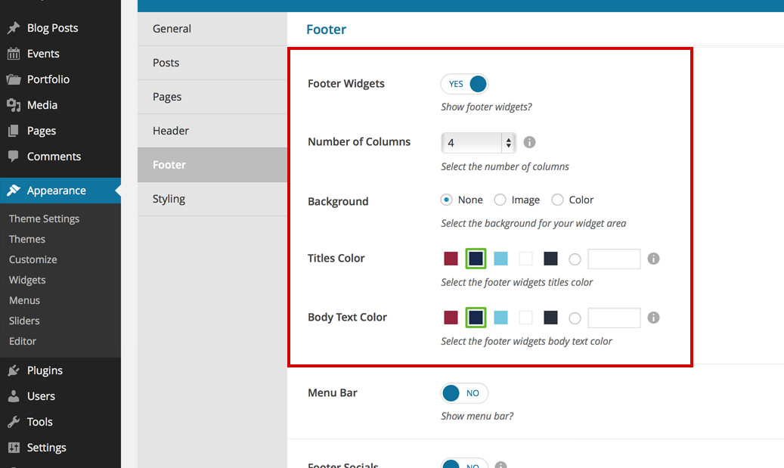
Task: Click the Comments speech bubble icon
Action: coord(14,157)
